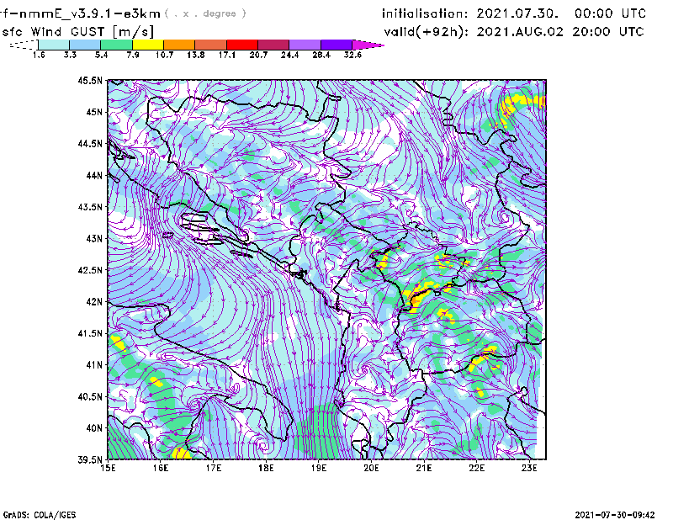Click longitude label 22E
Viewport: 673px width, 520px height.
point(477,468)
